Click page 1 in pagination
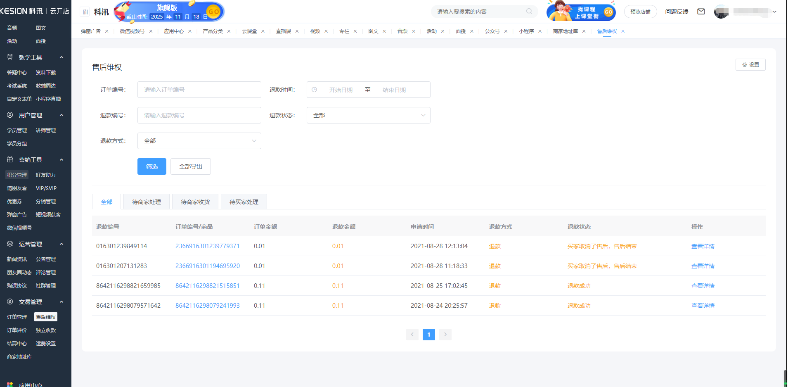 pos(428,335)
